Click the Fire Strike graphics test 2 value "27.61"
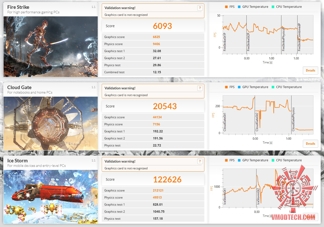 (x=157, y=58)
